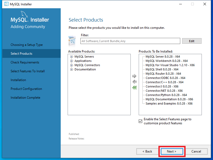The image size is (213, 160).
Task: Select Samples and Examples 8.0.28 - X86
Action: (x=169, y=103)
